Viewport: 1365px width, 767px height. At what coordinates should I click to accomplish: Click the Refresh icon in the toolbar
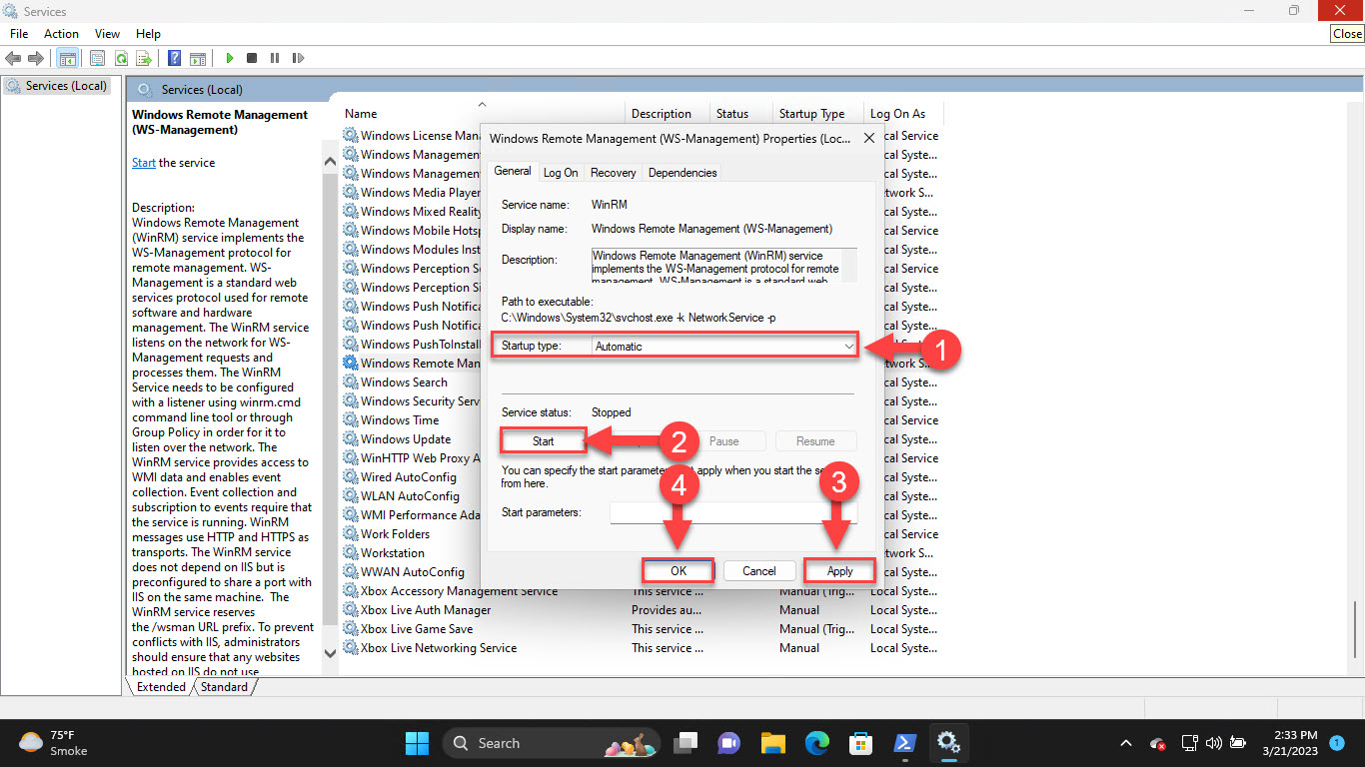[122, 58]
